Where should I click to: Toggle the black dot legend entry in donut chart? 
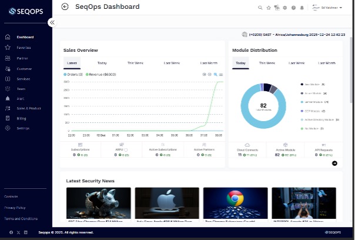pyautogui.click(x=313, y=84)
